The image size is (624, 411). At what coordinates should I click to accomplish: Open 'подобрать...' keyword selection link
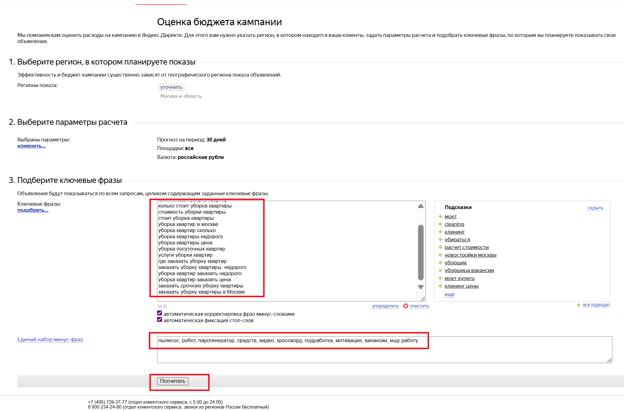(33, 210)
